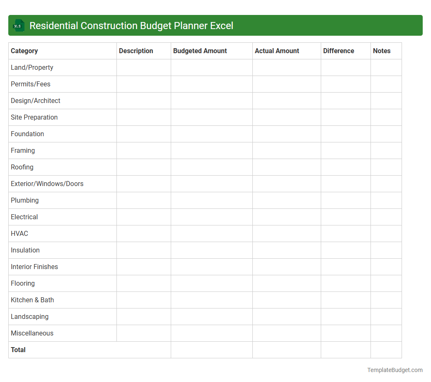Select the Budgeted Amount column header

point(200,51)
